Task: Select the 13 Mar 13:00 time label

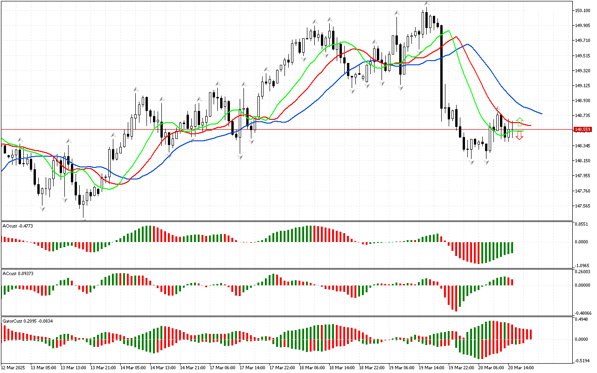Action: click(73, 368)
